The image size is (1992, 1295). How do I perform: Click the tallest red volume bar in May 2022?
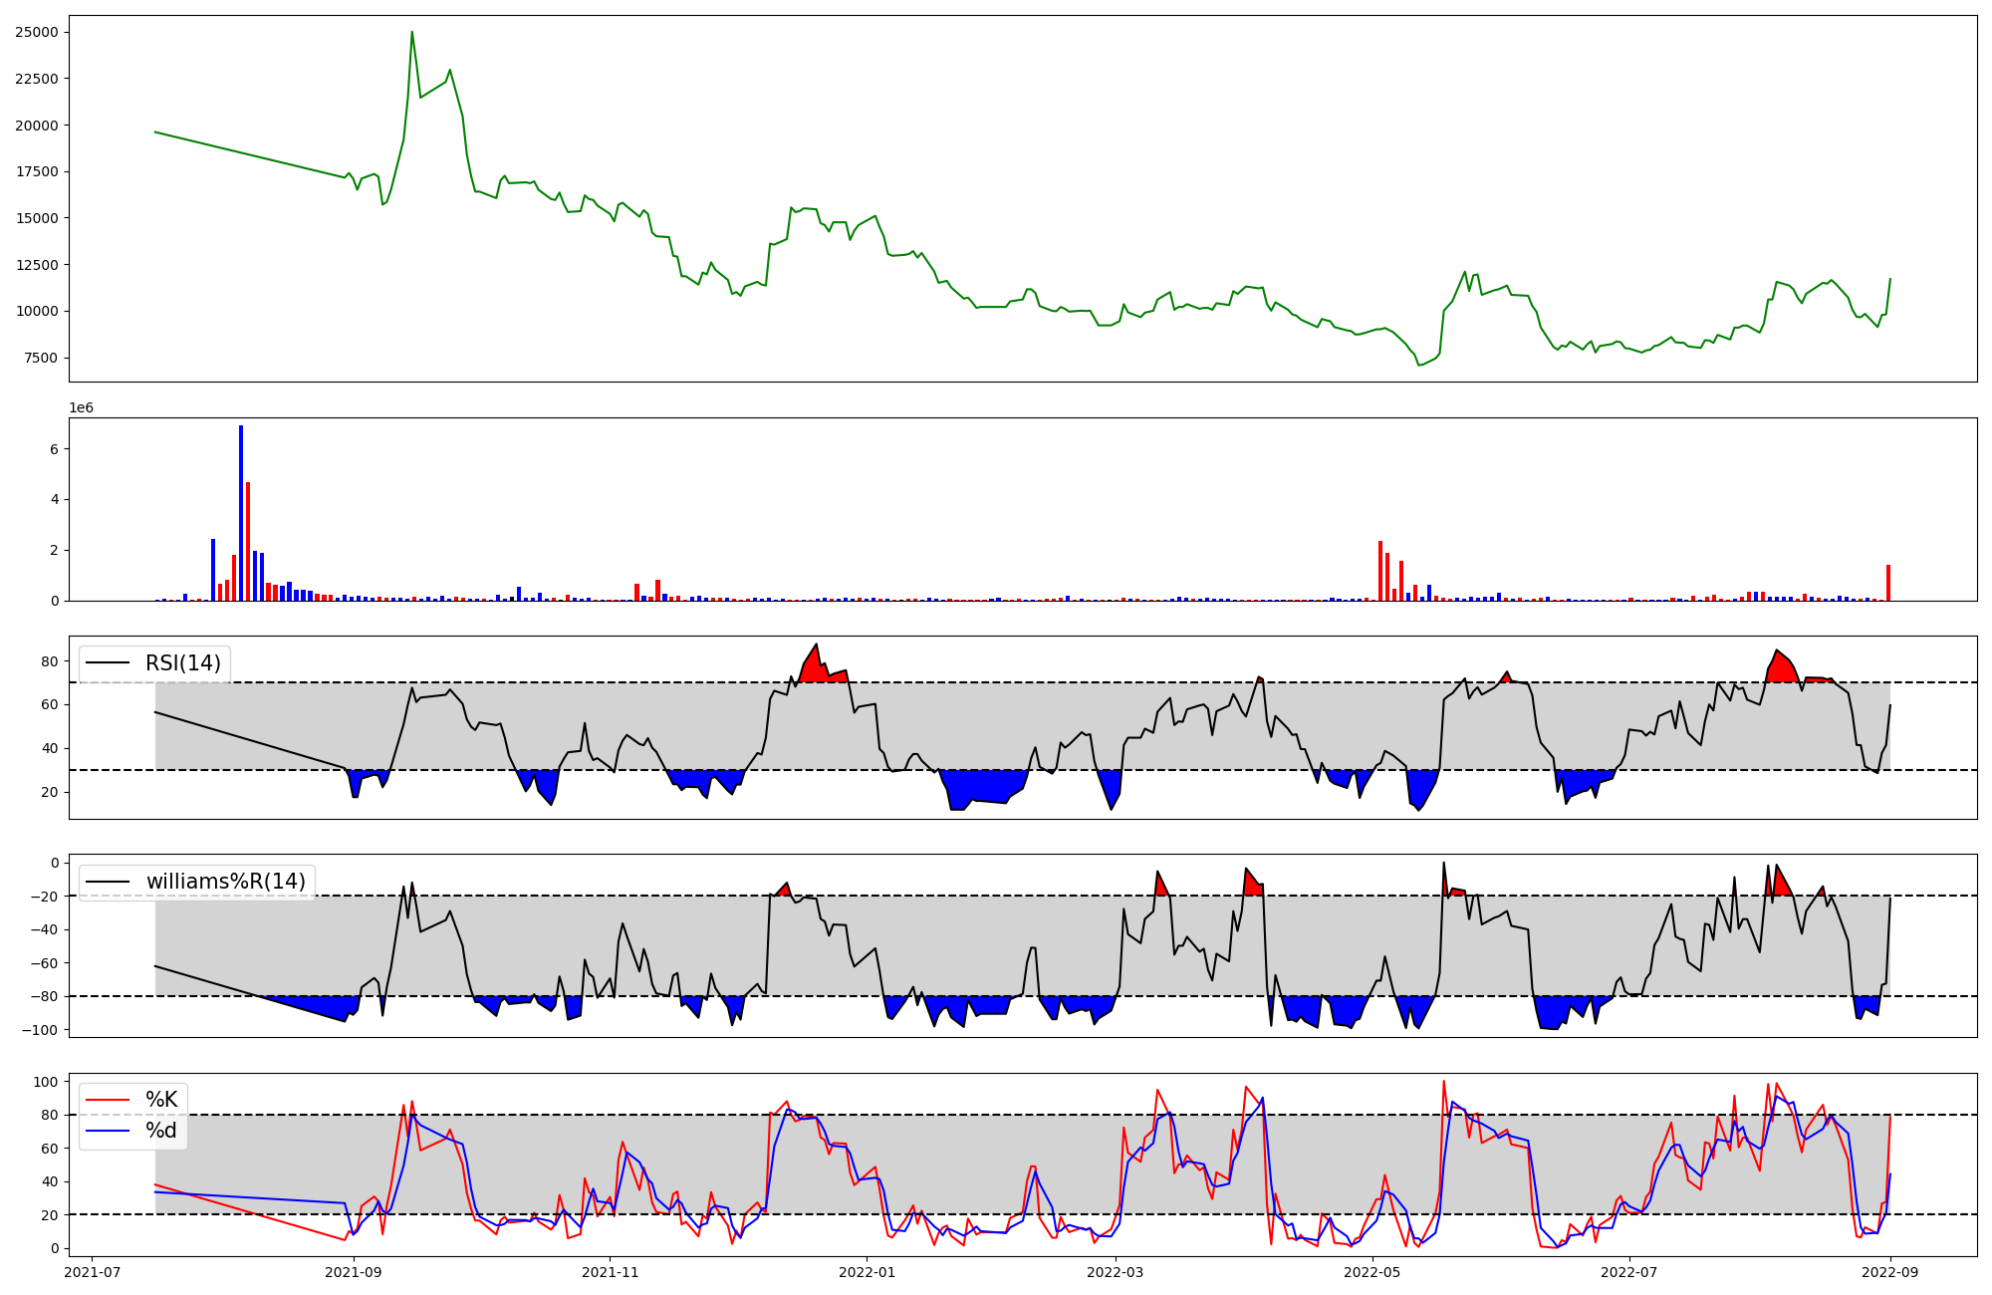(x=1380, y=571)
